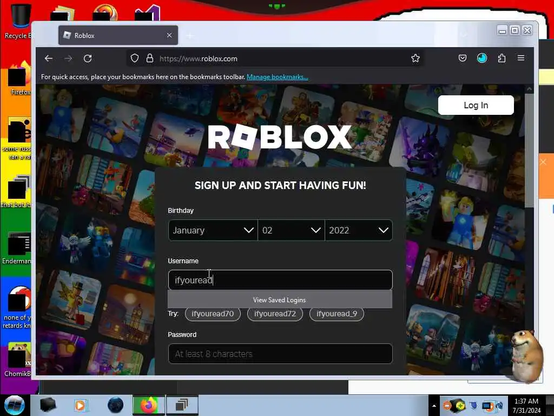Open the list all tabs chevron

click(464, 35)
